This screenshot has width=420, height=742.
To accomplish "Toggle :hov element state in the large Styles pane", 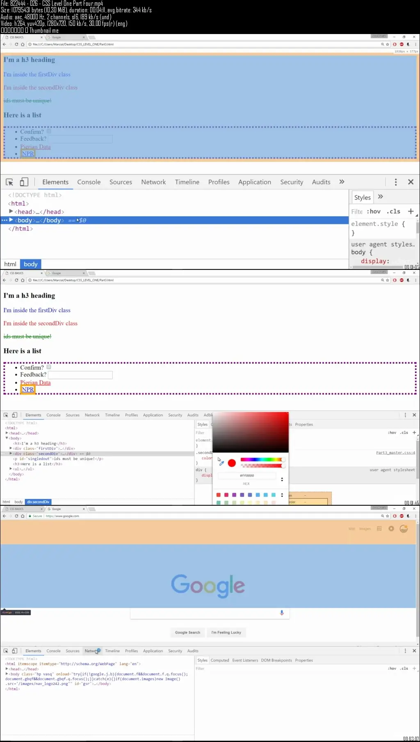I will [373, 212].
